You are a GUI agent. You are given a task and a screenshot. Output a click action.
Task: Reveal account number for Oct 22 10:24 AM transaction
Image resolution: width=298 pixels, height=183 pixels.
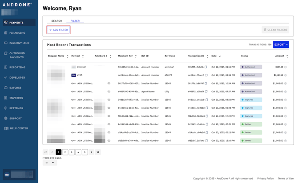tap(109, 84)
